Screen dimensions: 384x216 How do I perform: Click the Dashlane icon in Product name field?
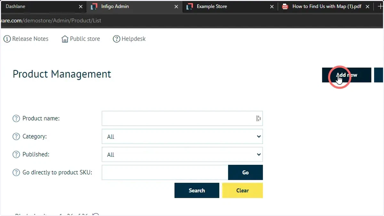click(259, 119)
